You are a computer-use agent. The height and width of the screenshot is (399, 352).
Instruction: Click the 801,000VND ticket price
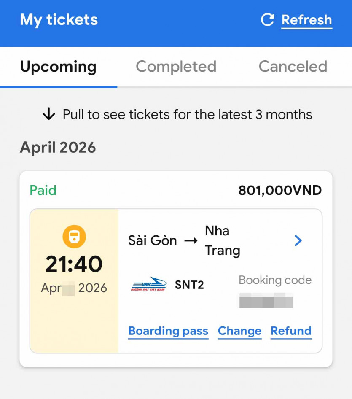[280, 191]
